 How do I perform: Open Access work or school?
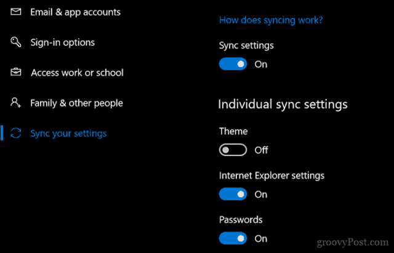[77, 72]
